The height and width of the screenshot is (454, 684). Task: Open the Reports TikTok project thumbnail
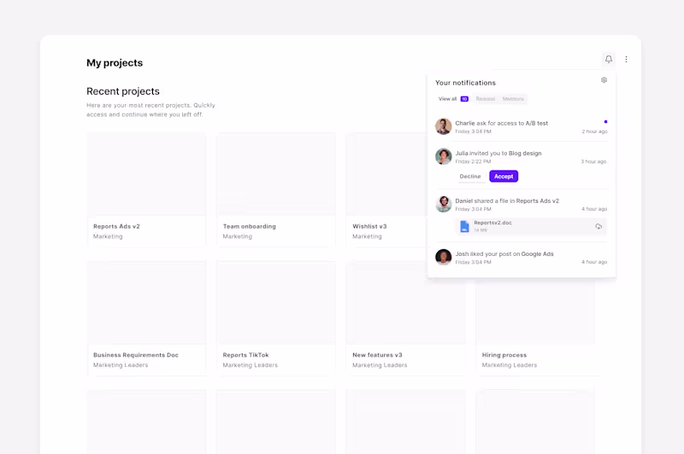coord(275,302)
